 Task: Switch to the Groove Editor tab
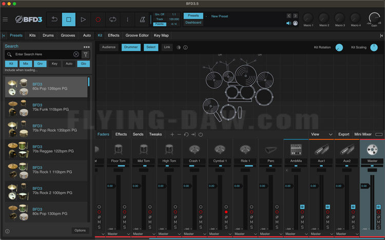click(x=137, y=35)
